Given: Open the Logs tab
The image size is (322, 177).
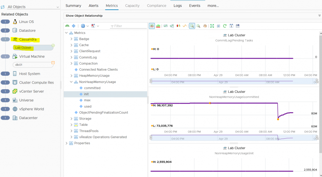Looking at the screenshot, I should pos(178,6).
